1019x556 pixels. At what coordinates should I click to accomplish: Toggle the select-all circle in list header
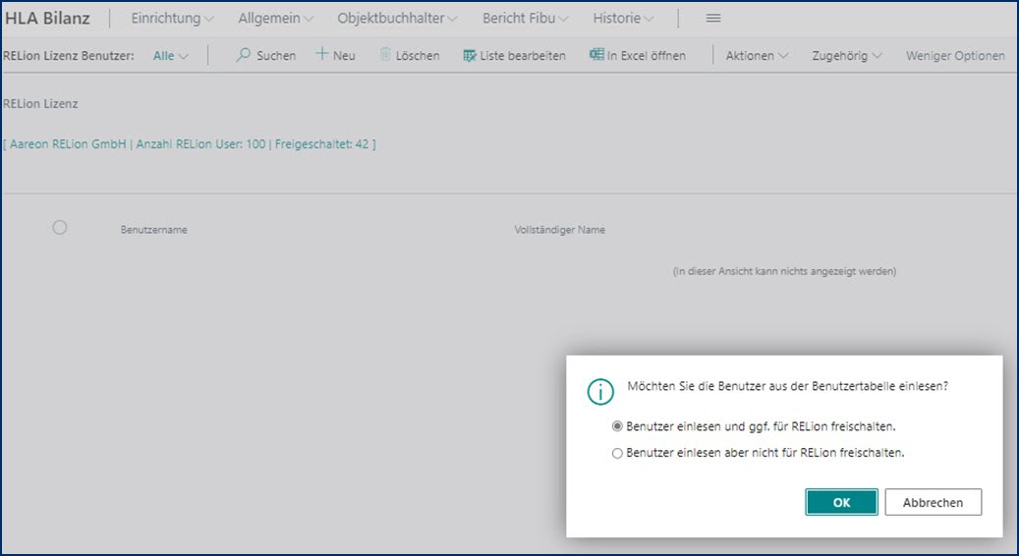(60, 228)
